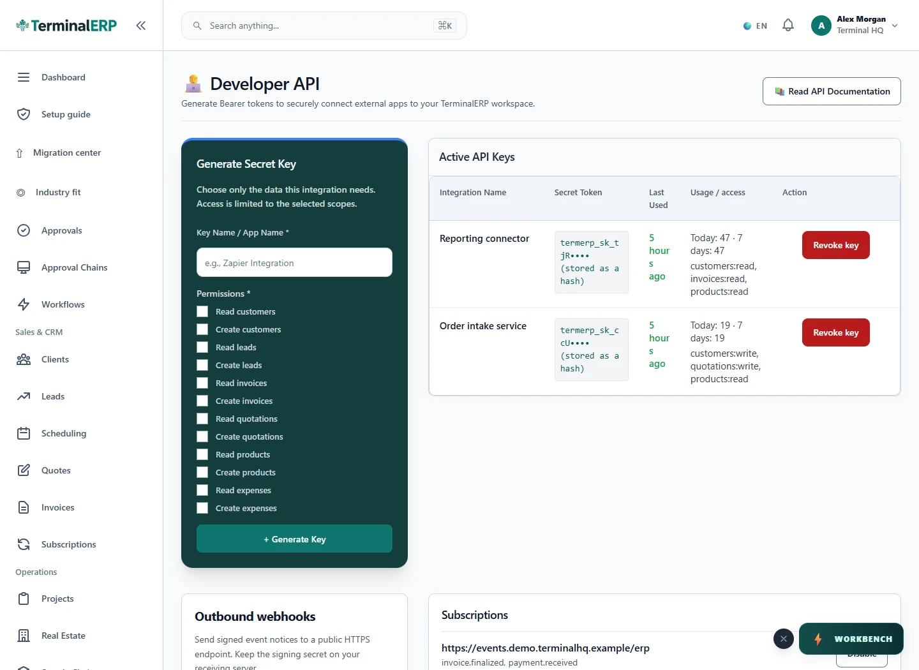Check the Read products permission
Screen dimensions: 919x670
pos(202,454)
